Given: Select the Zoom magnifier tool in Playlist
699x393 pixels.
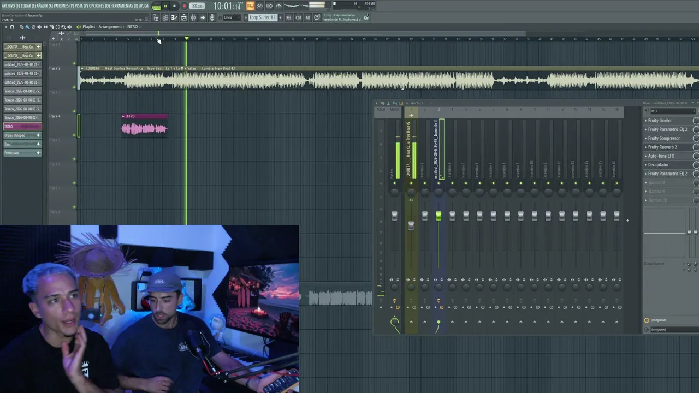Looking at the screenshot, I should click(x=63, y=27).
